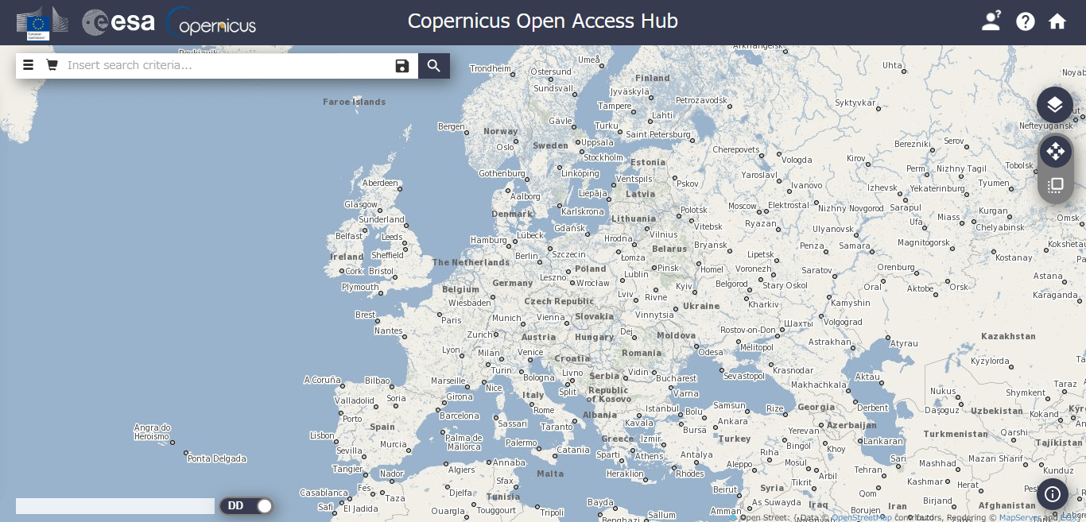This screenshot has width=1086, height=522.
Task: Click the European Commission logo
Action: (x=42, y=23)
